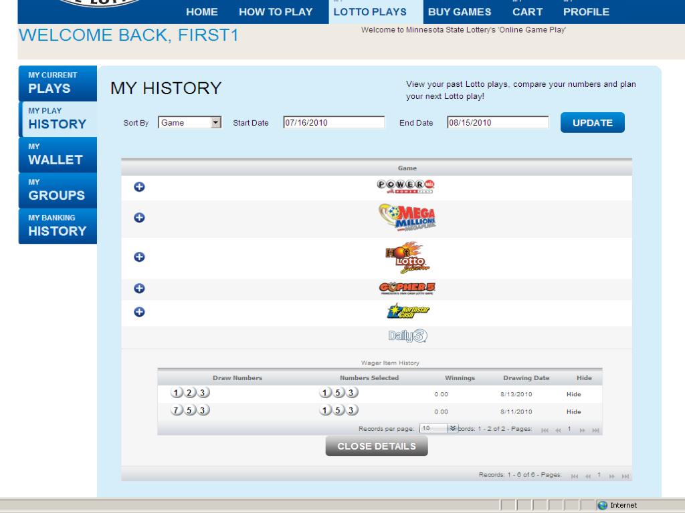Click the WELCOME BACK, FIRST1 heading
The height and width of the screenshot is (513, 685).
coord(129,35)
